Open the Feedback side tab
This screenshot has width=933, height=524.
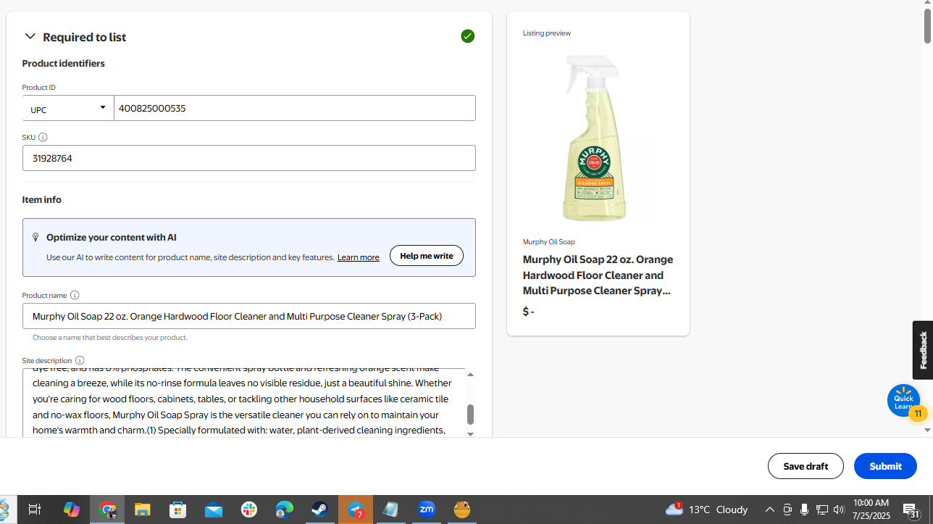923,350
